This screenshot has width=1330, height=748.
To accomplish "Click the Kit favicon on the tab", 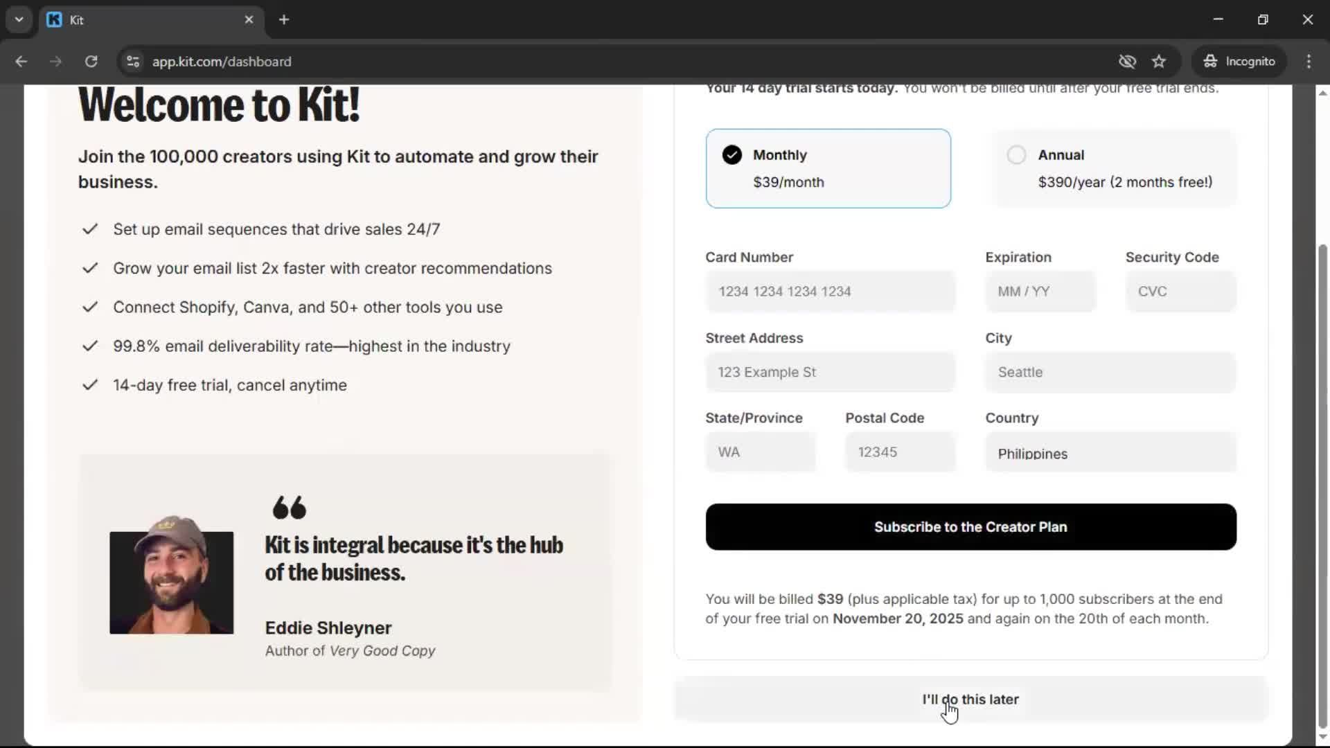I will coord(54,19).
